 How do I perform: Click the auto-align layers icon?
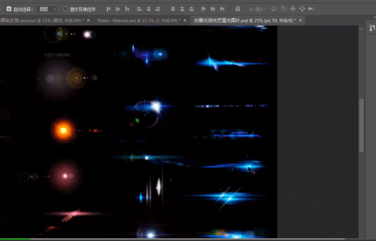click(x=238, y=9)
